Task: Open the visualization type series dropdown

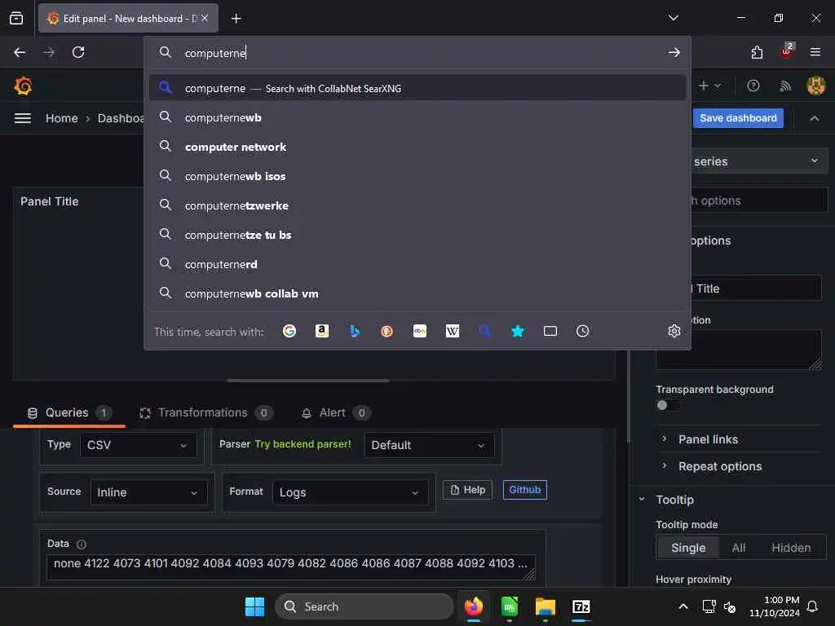Action: coord(759,161)
